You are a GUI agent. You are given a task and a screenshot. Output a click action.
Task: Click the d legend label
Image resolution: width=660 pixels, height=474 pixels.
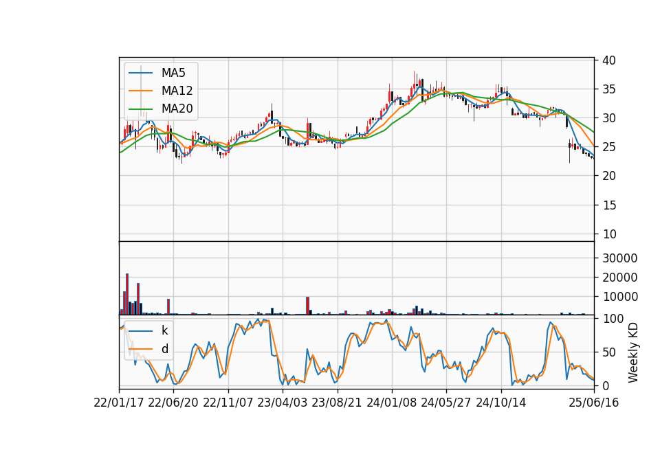(164, 349)
